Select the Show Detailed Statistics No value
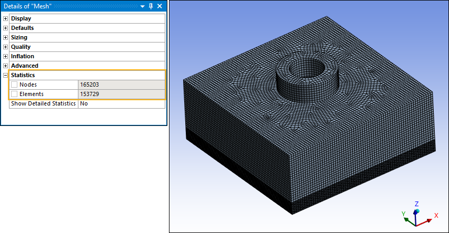449x233 pixels. pos(121,103)
